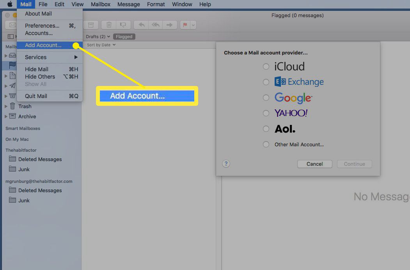The image size is (410, 270).
Task: Select the Trash mailbox in sidebar
Action: [x=25, y=107]
